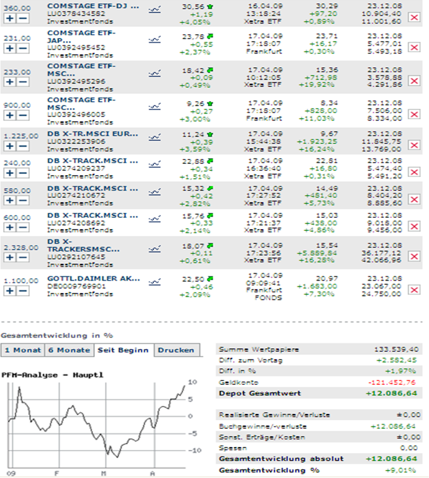Delete the COMSTAGE ETF-DJ position
This screenshot has height=478, width=429.
click(x=414, y=17)
